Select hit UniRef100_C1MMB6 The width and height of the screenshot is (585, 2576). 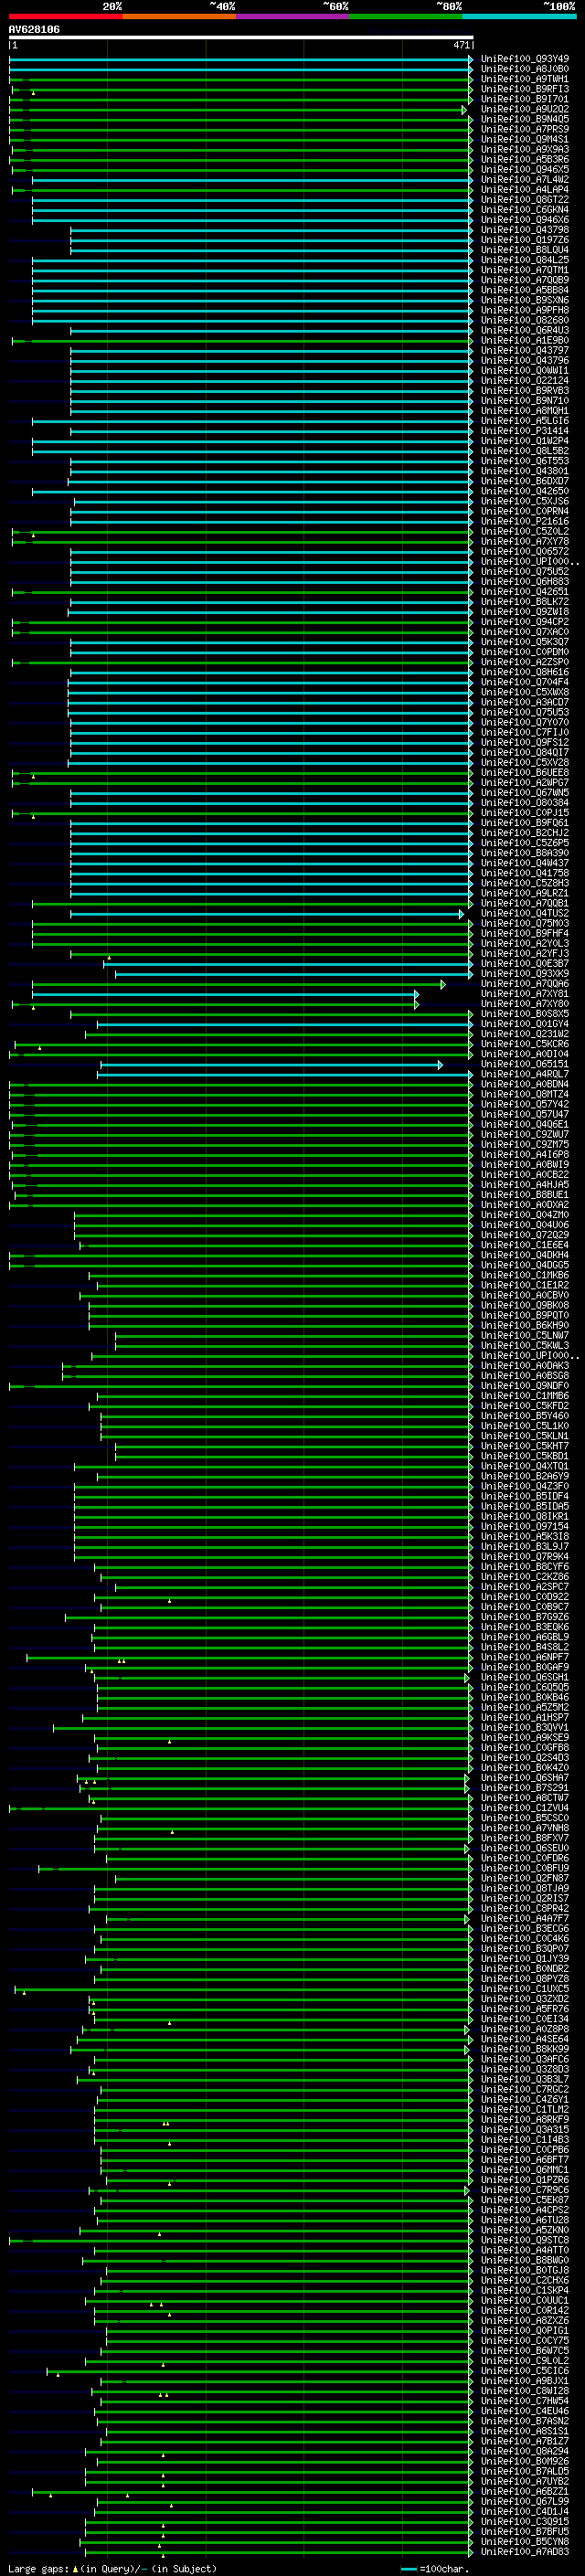(525, 1396)
